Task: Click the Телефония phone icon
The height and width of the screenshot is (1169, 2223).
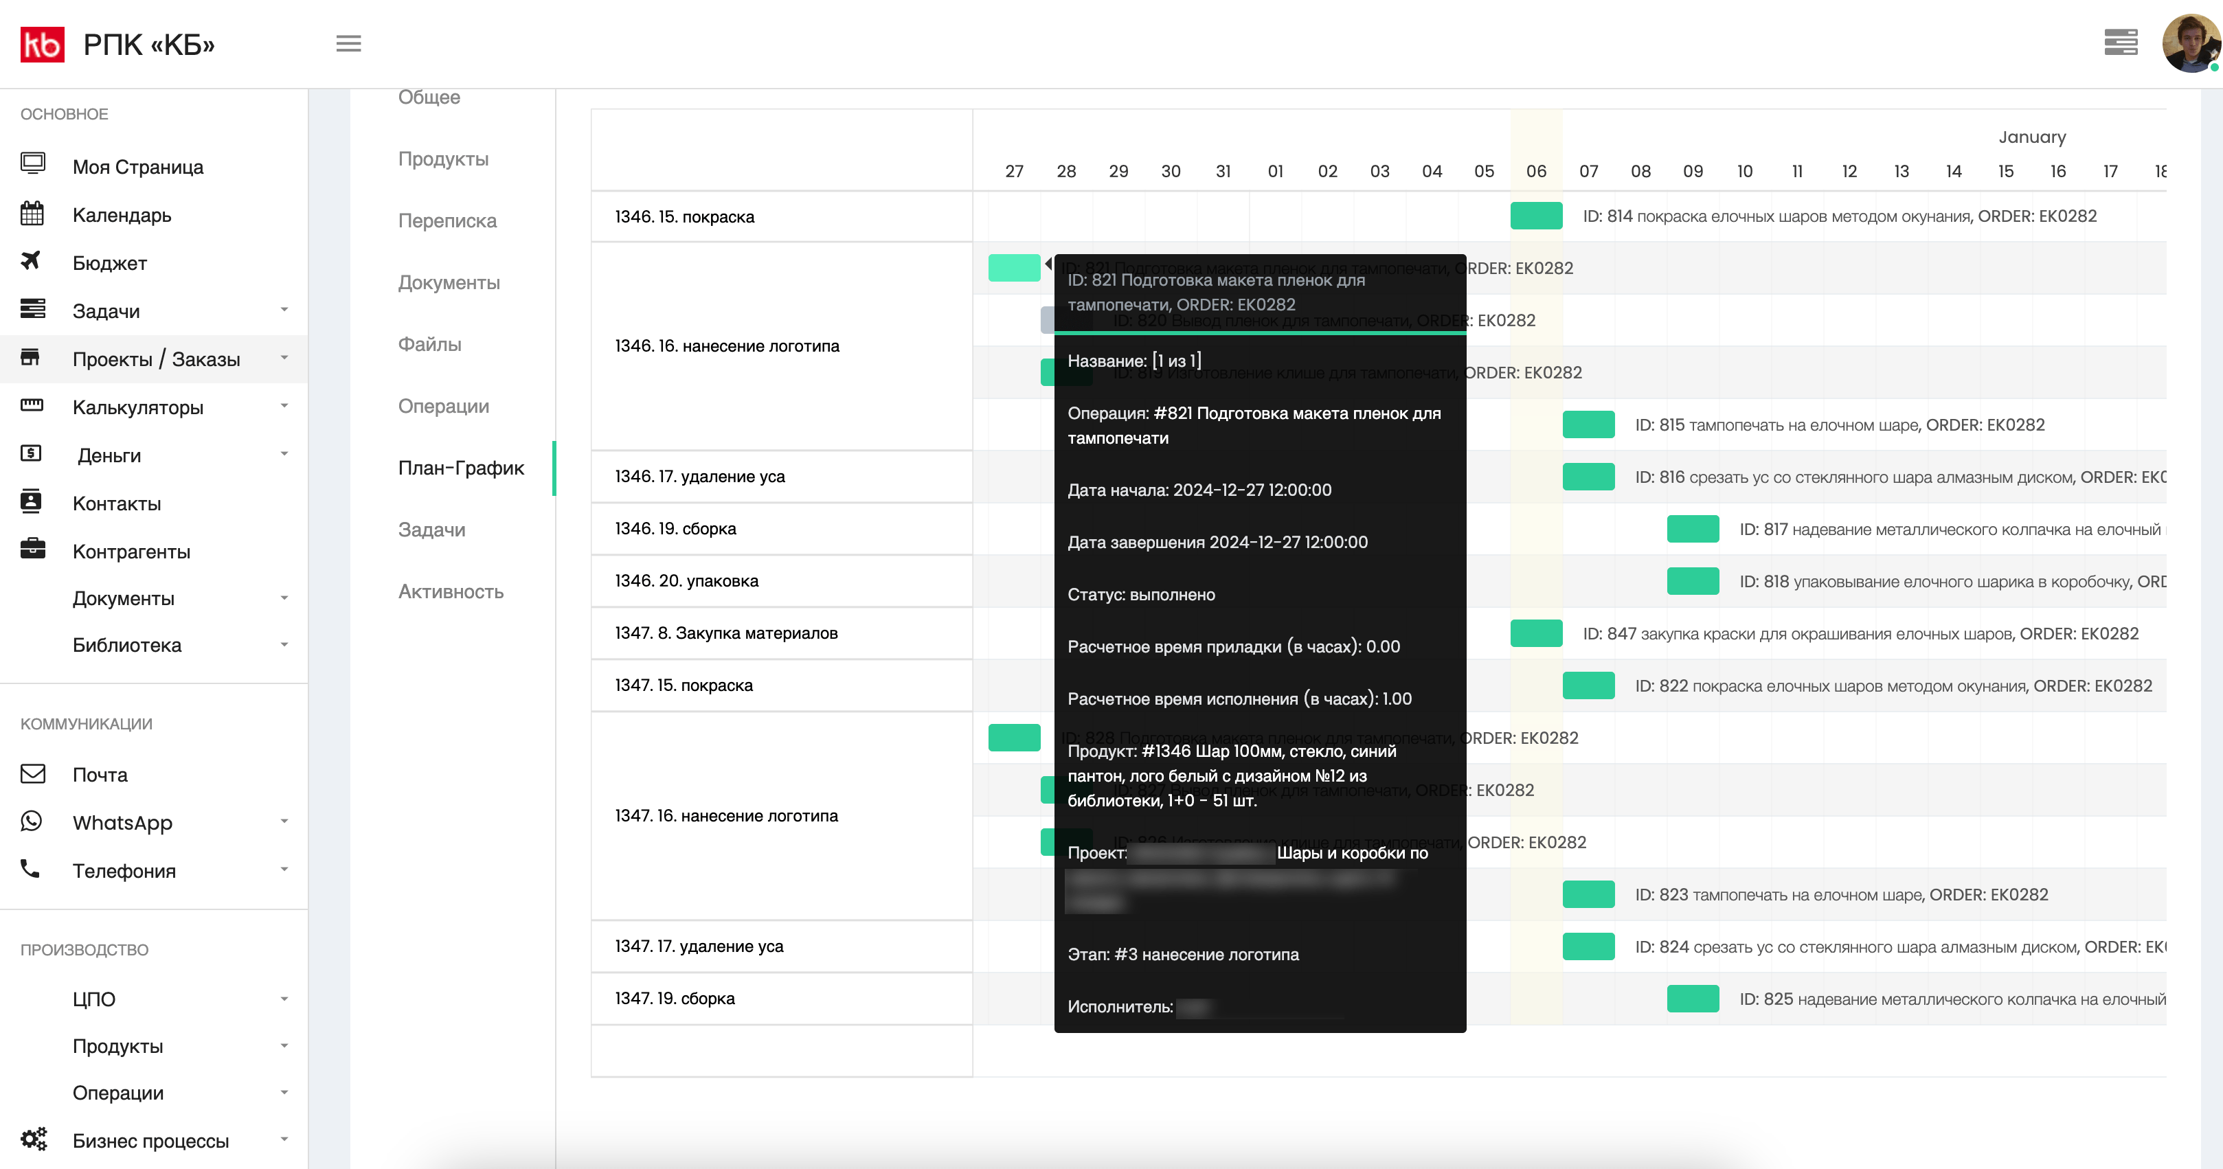Action: pyautogui.click(x=30, y=869)
